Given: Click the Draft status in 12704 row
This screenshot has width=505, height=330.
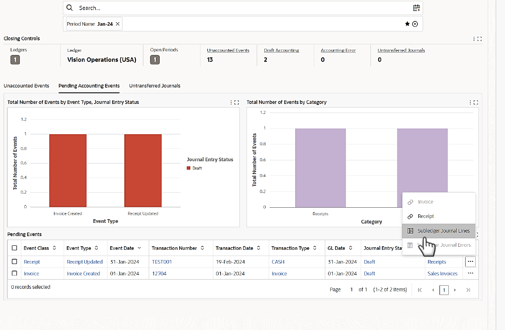Looking at the screenshot, I should click(370, 273).
